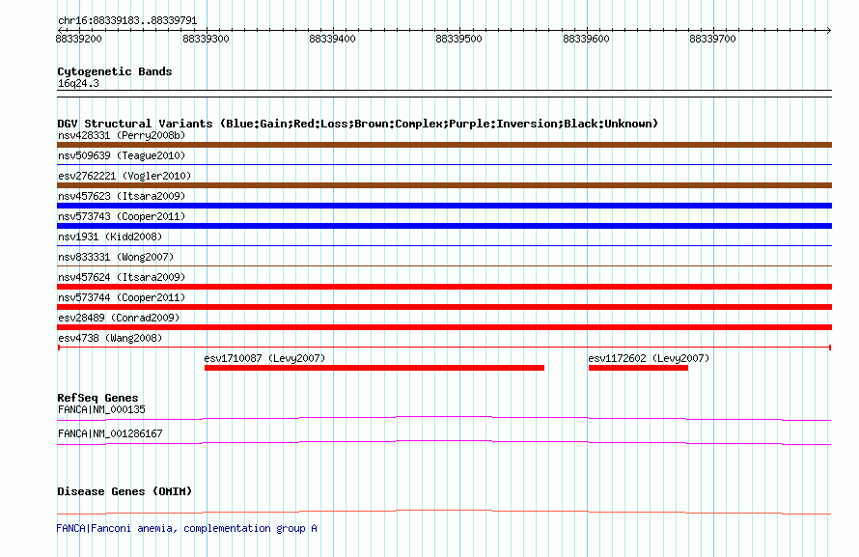The width and height of the screenshot is (859, 557).
Task: Click the FANCA|NM_000135 gene label
Action: click(x=101, y=409)
